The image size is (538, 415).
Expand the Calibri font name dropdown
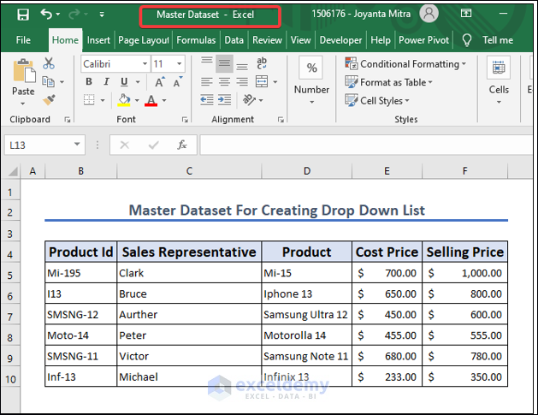[x=143, y=64]
